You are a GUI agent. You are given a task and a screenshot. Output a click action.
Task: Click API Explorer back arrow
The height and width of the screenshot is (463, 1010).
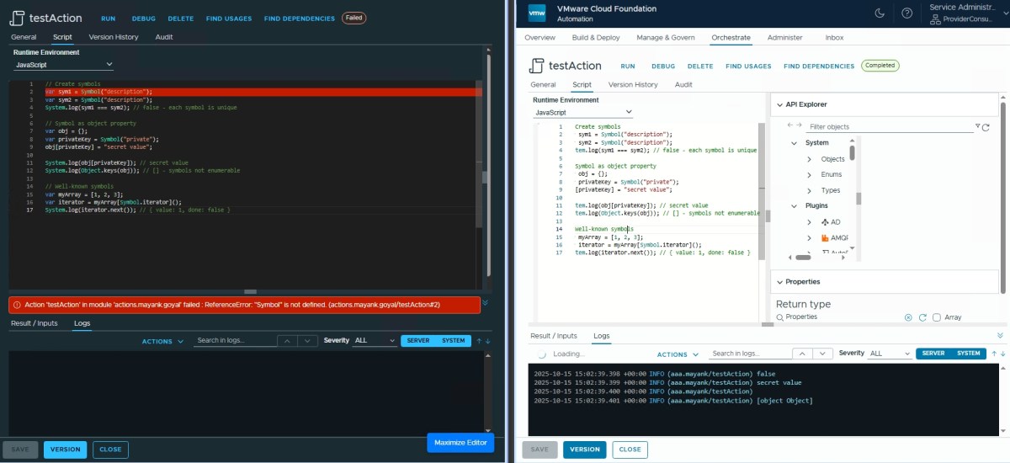(x=790, y=125)
